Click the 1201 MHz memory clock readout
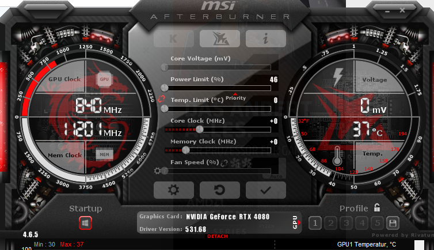The width and height of the screenshot is (434, 250). tap(93, 129)
